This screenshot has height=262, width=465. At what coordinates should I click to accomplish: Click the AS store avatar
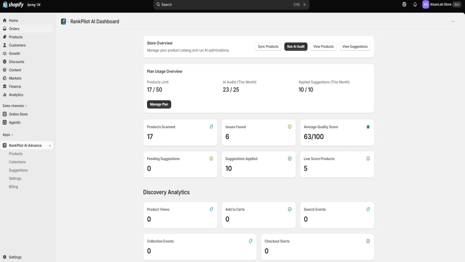point(426,4)
